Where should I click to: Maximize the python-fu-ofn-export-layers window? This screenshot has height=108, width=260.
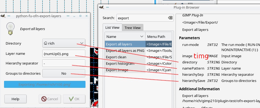(x=80, y=16)
